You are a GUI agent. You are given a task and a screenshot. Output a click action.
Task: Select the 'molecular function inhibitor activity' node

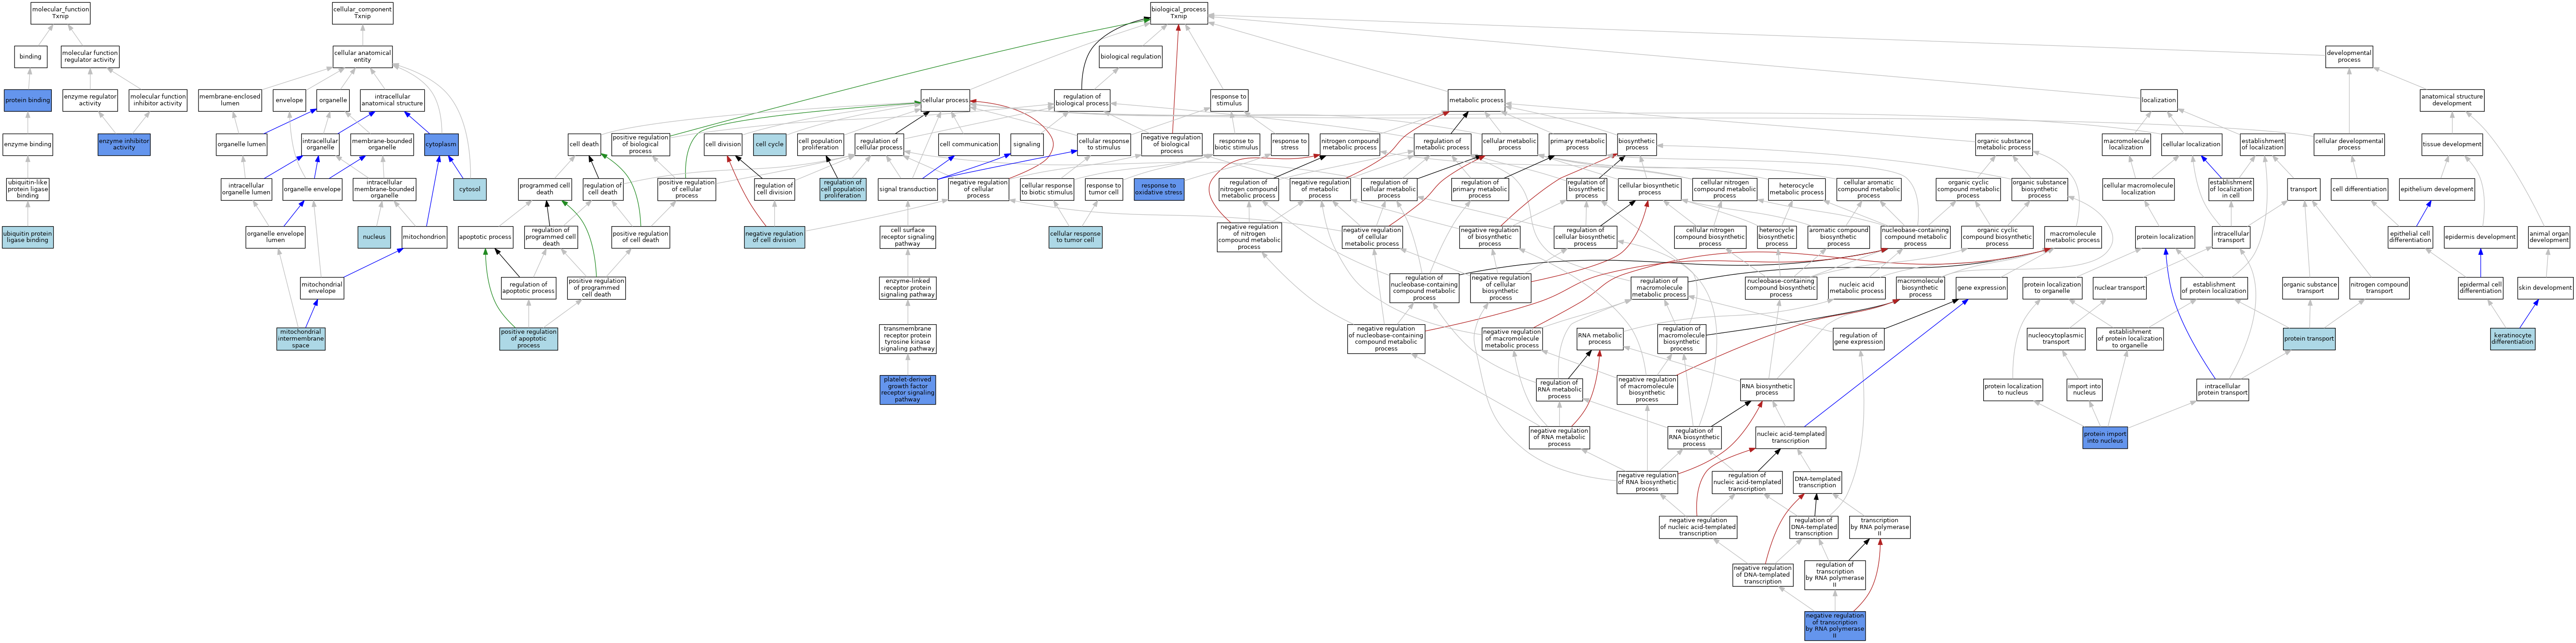click(158, 100)
